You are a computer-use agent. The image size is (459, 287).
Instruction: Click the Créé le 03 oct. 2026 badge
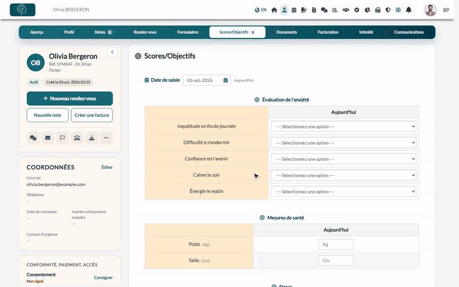tap(68, 82)
